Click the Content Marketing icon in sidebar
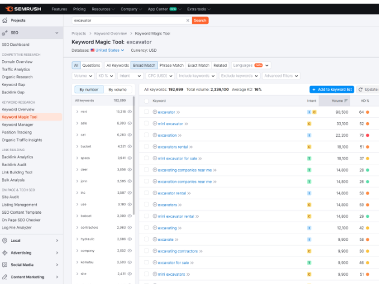Screen dimensions: 379x292 pos(5,277)
